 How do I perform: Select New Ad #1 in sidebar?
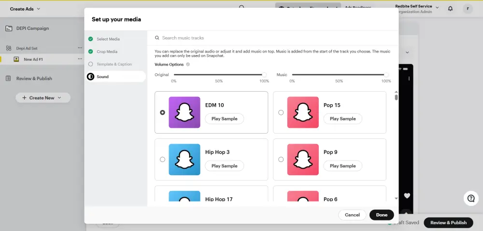[x=33, y=59]
